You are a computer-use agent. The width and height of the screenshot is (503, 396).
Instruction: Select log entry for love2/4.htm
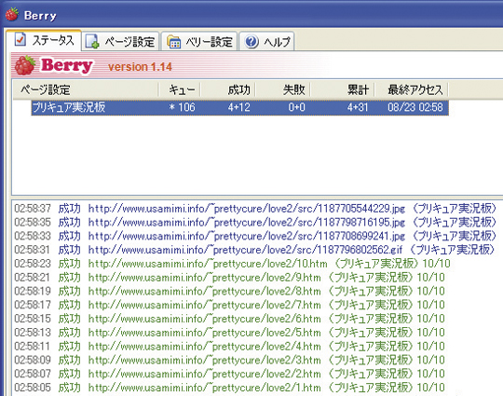229,346
